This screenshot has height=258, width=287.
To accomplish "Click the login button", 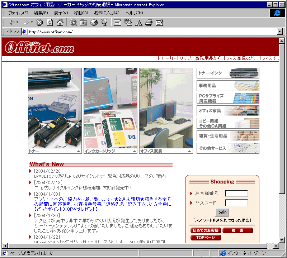I will tap(222, 212).
